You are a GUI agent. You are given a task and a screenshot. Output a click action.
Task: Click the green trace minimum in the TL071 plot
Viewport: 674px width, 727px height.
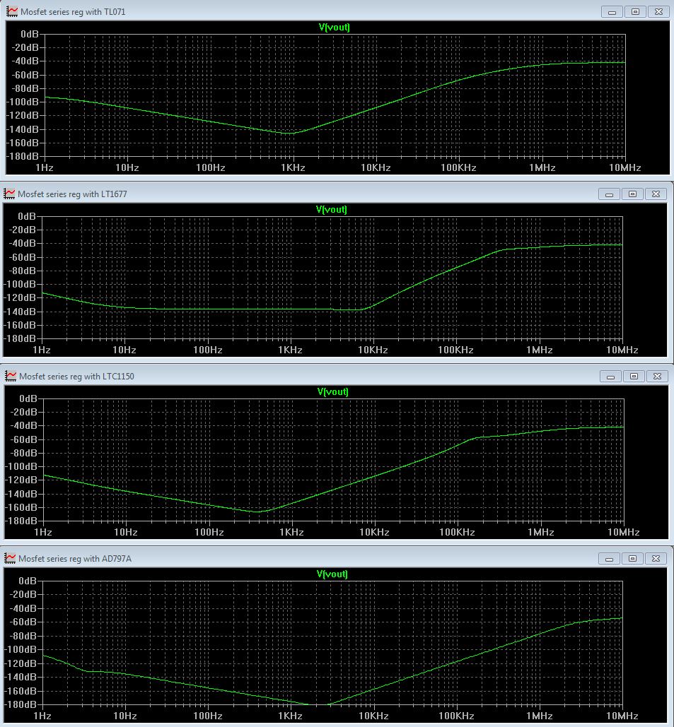coord(290,134)
